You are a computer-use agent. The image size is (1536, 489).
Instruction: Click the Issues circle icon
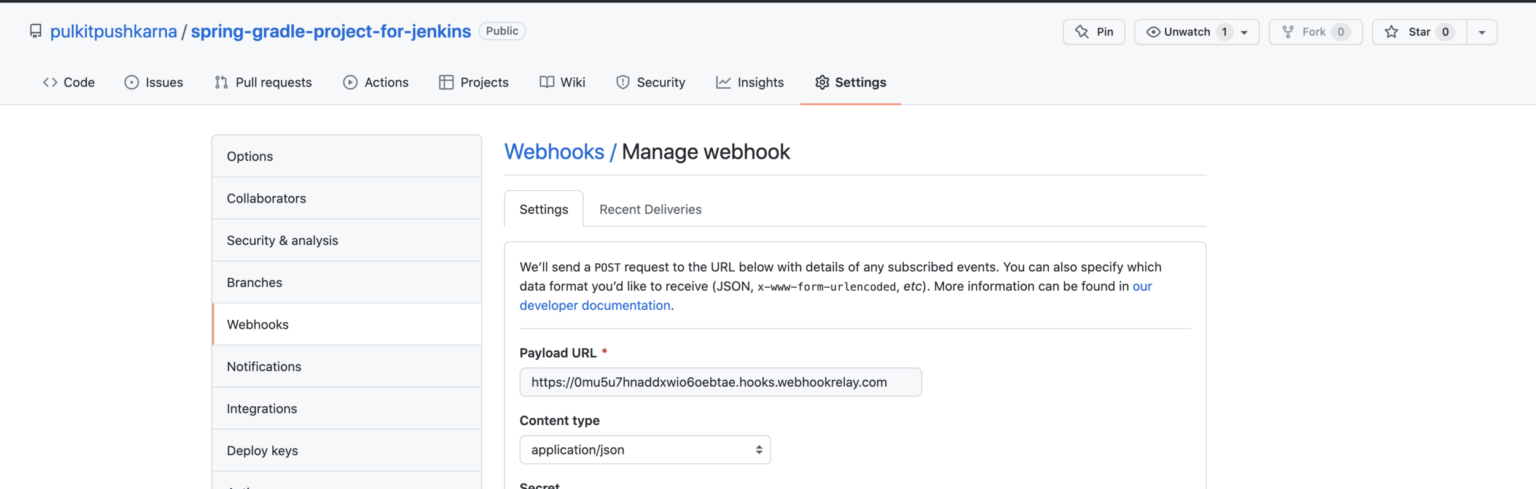[x=131, y=82]
